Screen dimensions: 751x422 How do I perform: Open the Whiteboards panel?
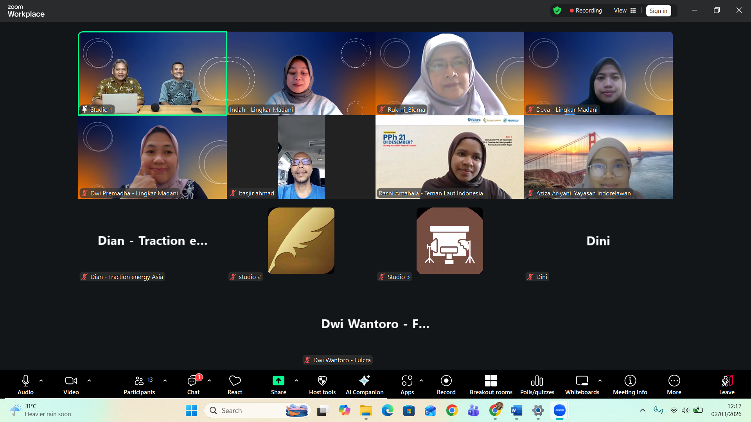[x=582, y=384]
